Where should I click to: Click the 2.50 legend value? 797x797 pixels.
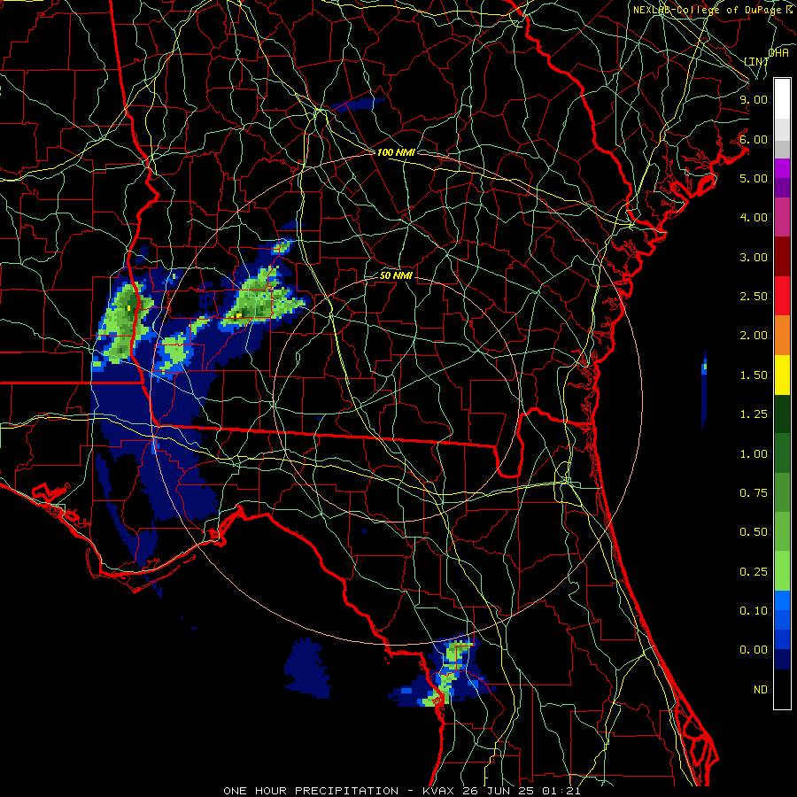point(754,297)
